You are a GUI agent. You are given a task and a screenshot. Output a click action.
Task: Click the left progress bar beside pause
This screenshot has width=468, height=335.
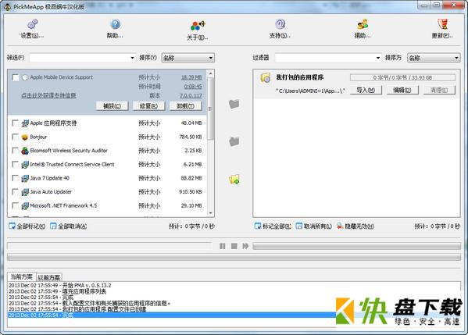pyautogui.click(x=109, y=246)
